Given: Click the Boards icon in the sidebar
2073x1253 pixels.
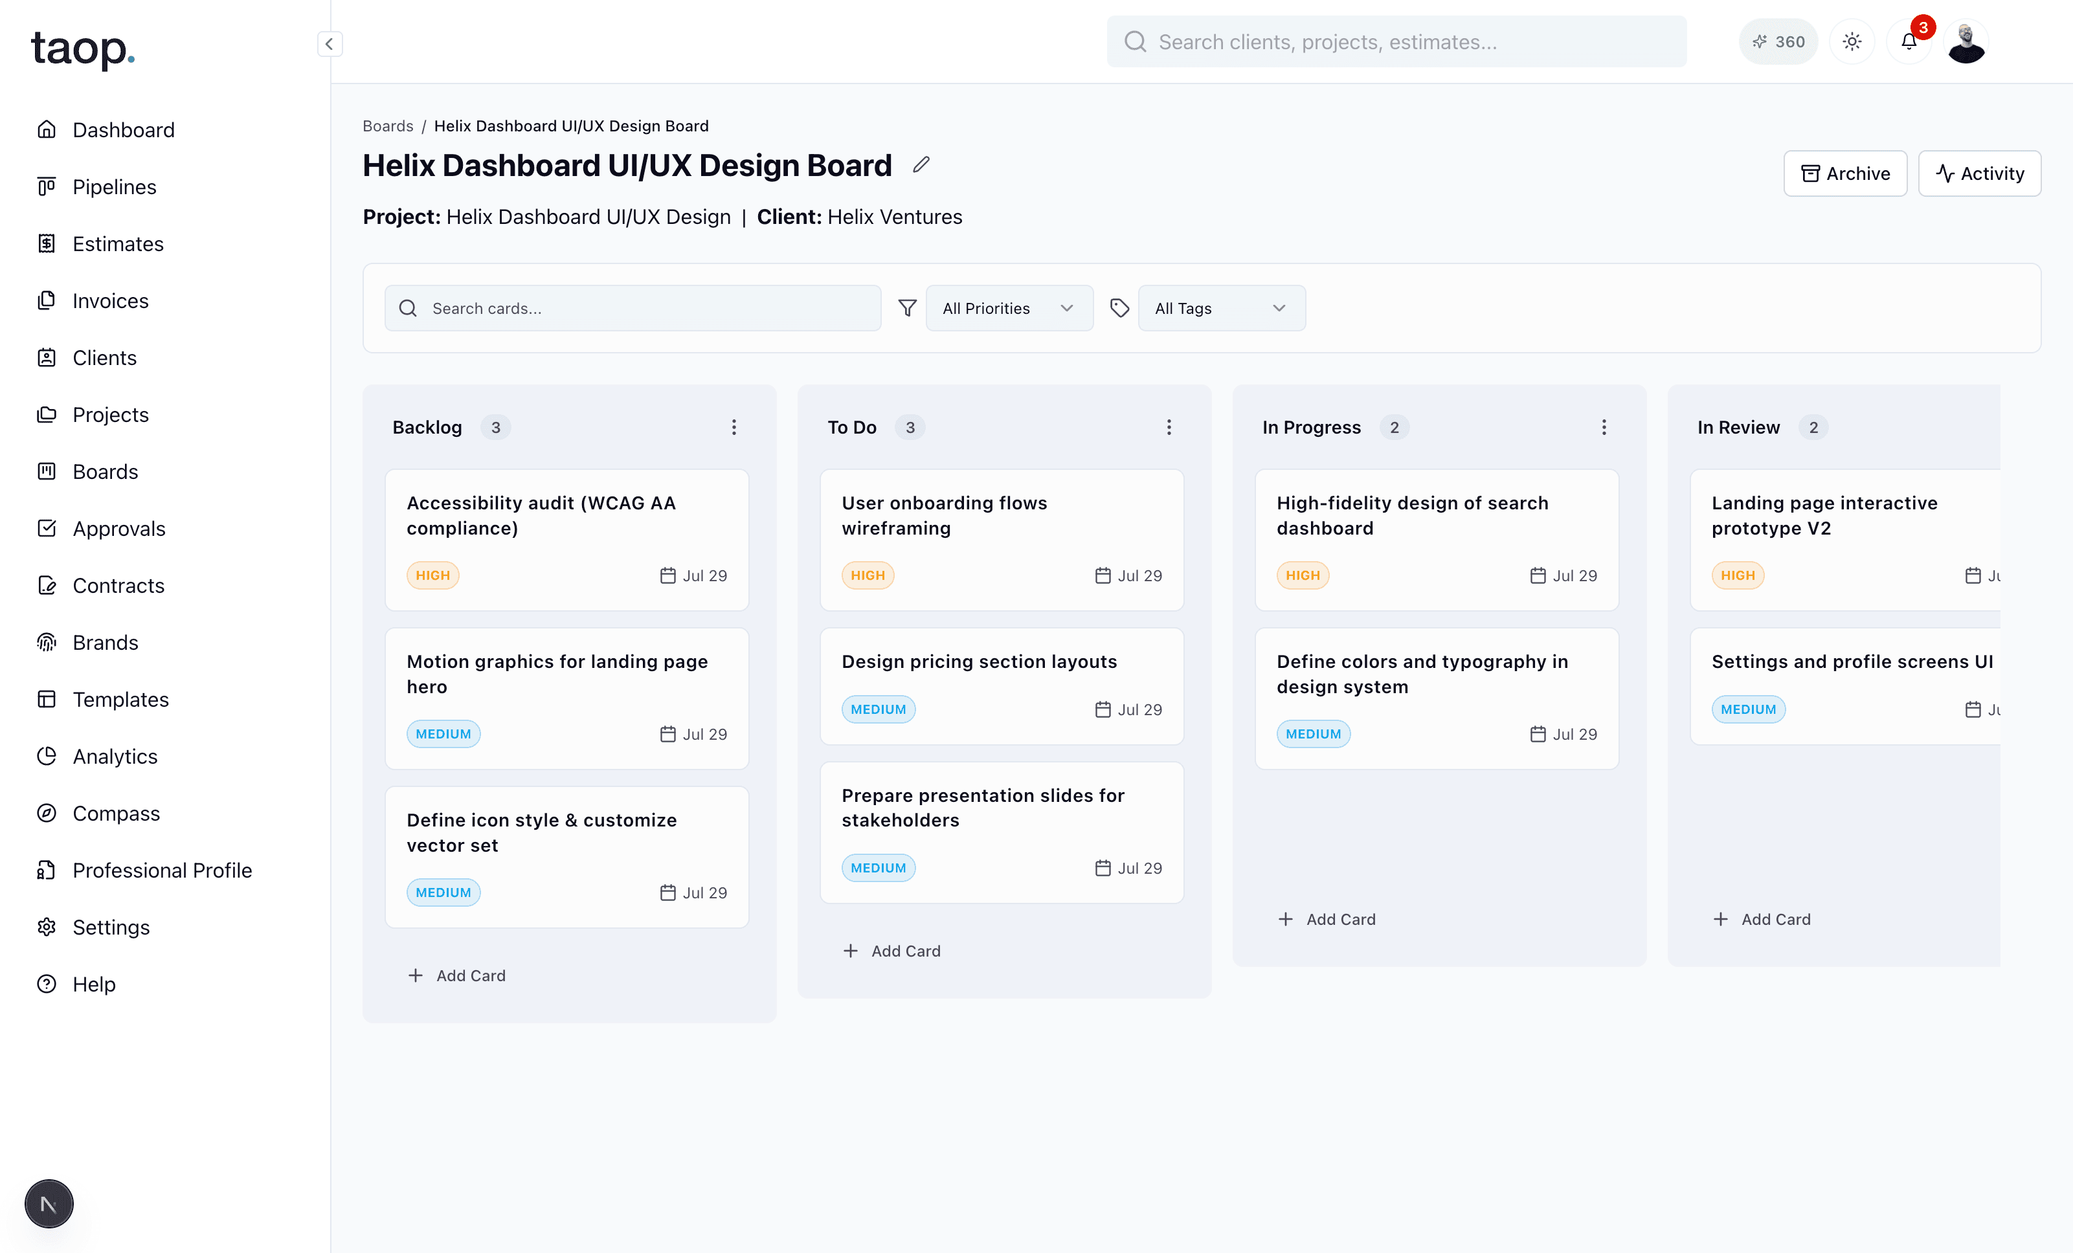Looking at the screenshot, I should pos(46,471).
